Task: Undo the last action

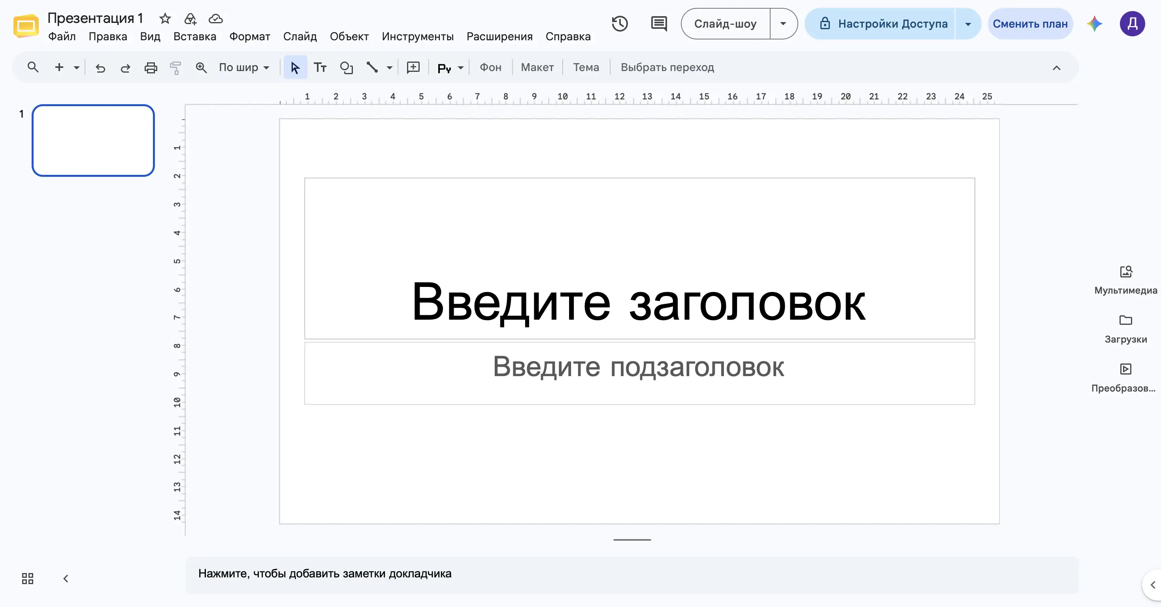Action: (x=100, y=67)
